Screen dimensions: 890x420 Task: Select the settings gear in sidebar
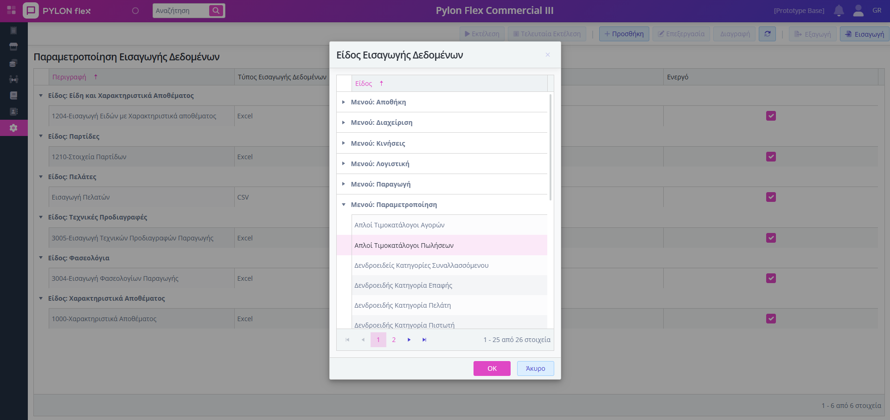click(x=13, y=128)
